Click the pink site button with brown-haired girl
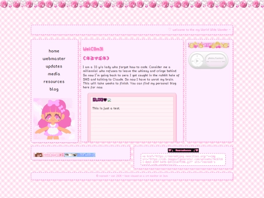 pyautogui.click(x=49, y=155)
